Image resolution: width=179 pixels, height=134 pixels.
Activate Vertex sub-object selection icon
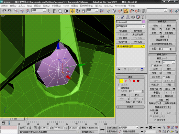[x=121, y=81]
